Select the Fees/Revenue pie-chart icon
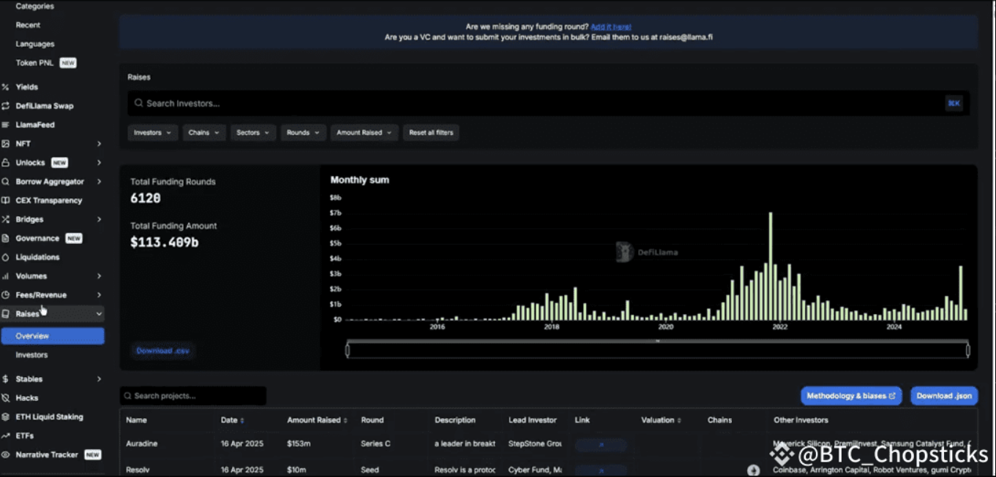Viewport: 996px width, 477px height. [6, 295]
